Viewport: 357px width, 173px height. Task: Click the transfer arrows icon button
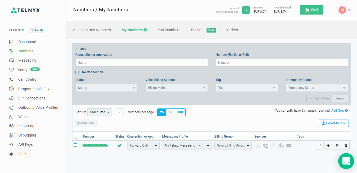click(x=319, y=145)
